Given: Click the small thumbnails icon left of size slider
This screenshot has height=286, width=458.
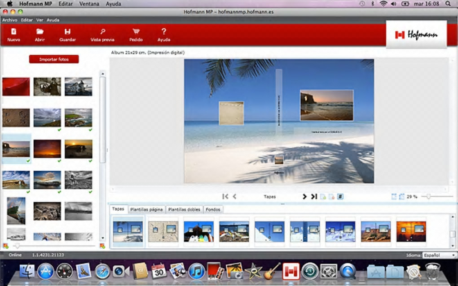Looking at the screenshot, I should point(5,246).
